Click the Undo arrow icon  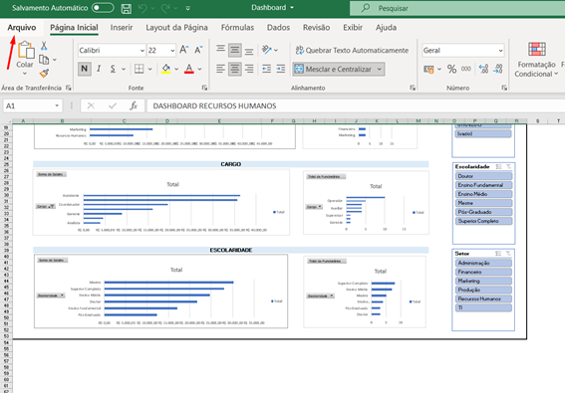[x=142, y=8]
